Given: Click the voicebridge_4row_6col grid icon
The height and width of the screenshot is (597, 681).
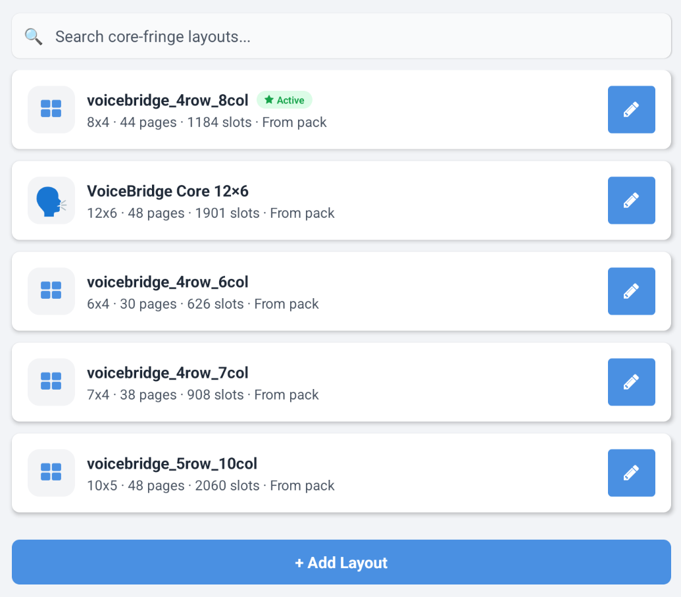Looking at the screenshot, I should (51, 291).
